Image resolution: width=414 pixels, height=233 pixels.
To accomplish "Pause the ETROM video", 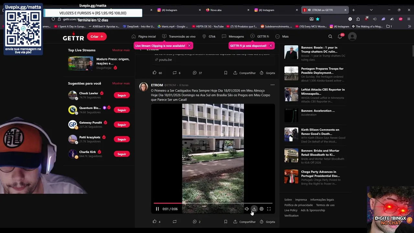I will point(157,209).
